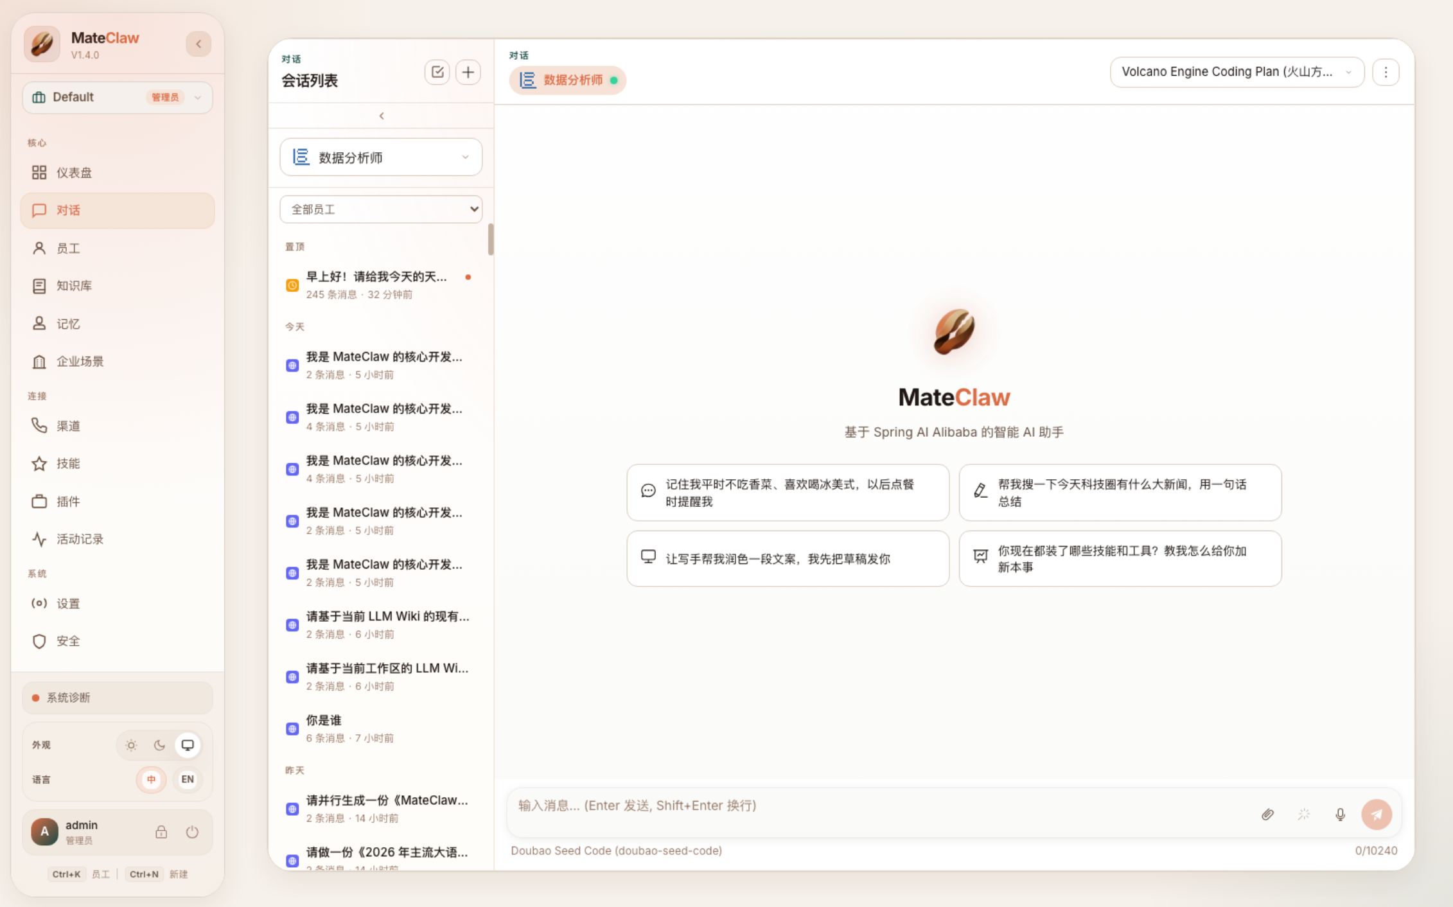Click the clock icon of pinned conversation
The image size is (1453, 907).
tap(292, 285)
